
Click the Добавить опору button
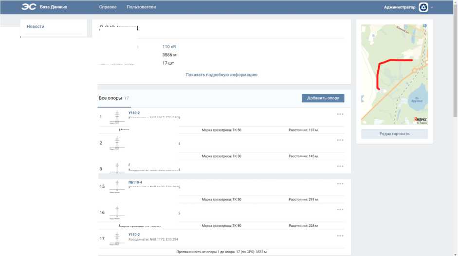pos(323,98)
